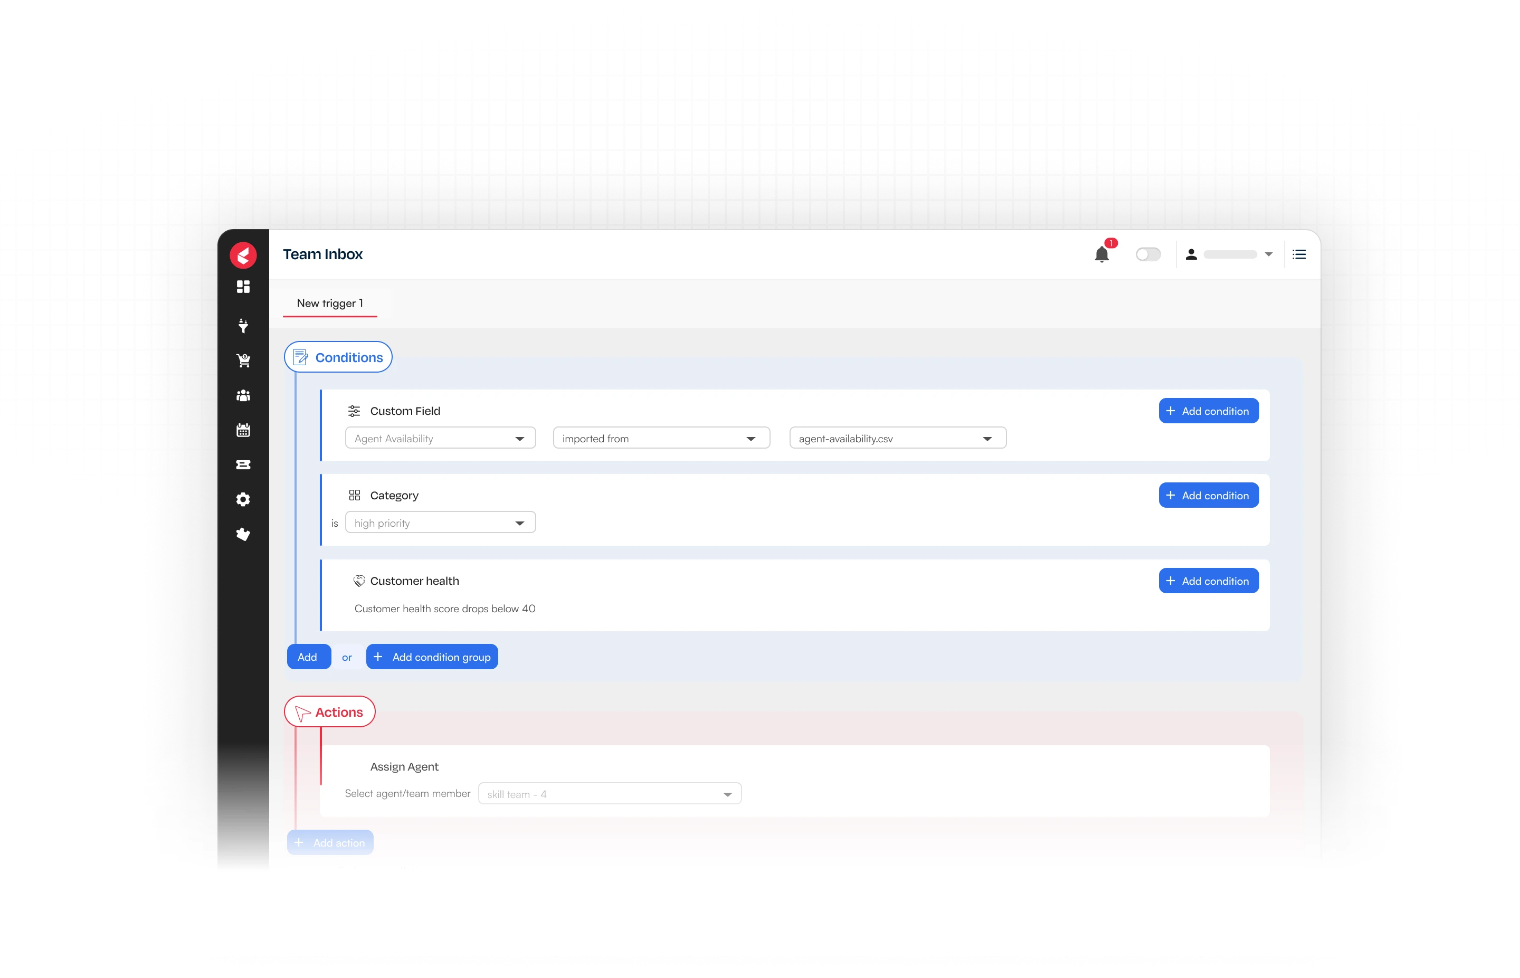This screenshot has height=978, width=1520.
Task: Toggle the dark/light mode switch
Action: pos(1148,254)
